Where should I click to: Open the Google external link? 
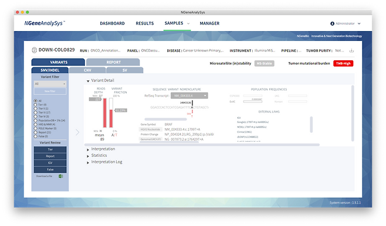tap(253, 122)
